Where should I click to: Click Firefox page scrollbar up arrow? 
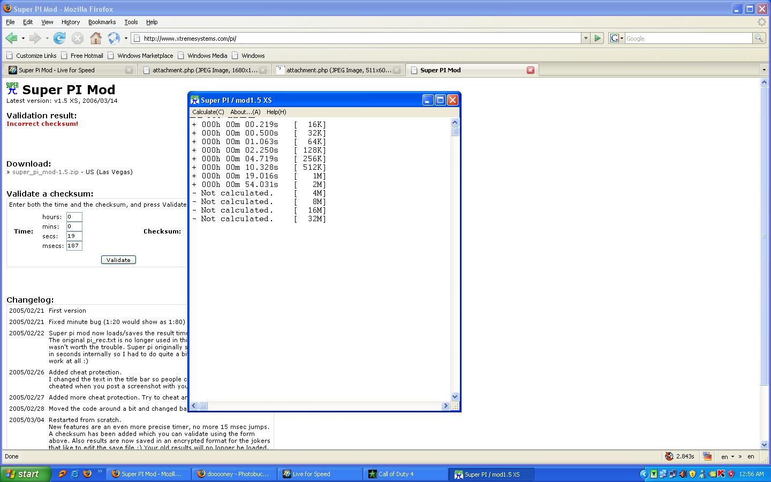point(764,82)
